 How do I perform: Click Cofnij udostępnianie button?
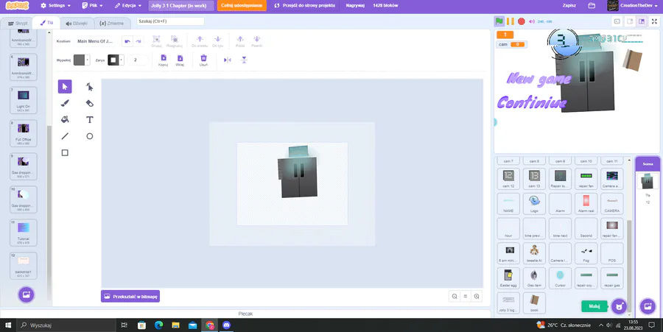pyautogui.click(x=242, y=5)
